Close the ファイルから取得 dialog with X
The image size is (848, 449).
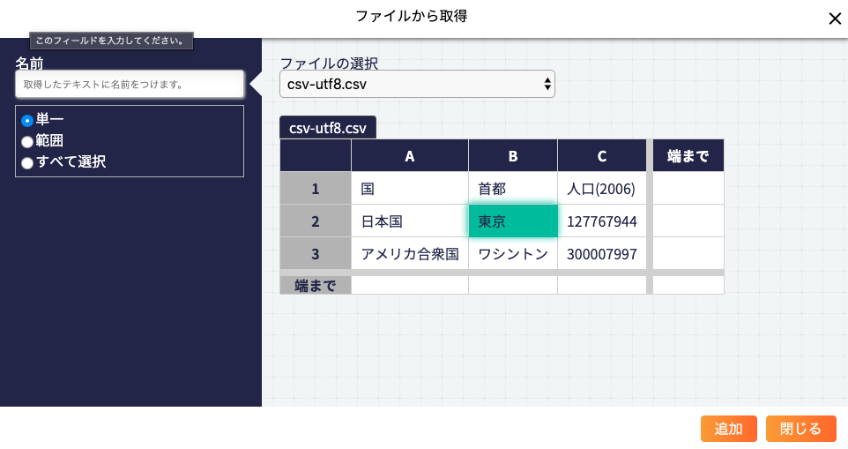pyautogui.click(x=835, y=19)
